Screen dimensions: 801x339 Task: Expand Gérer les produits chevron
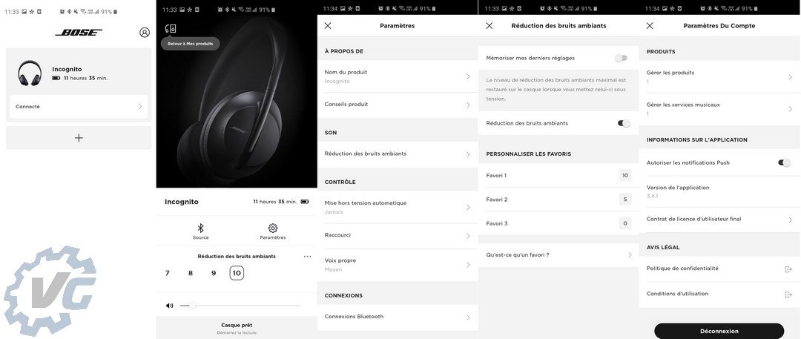pyautogui.click(x=791, y=76)
